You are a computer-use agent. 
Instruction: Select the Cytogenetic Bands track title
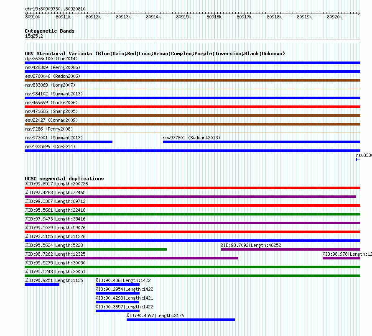point(50,31)
